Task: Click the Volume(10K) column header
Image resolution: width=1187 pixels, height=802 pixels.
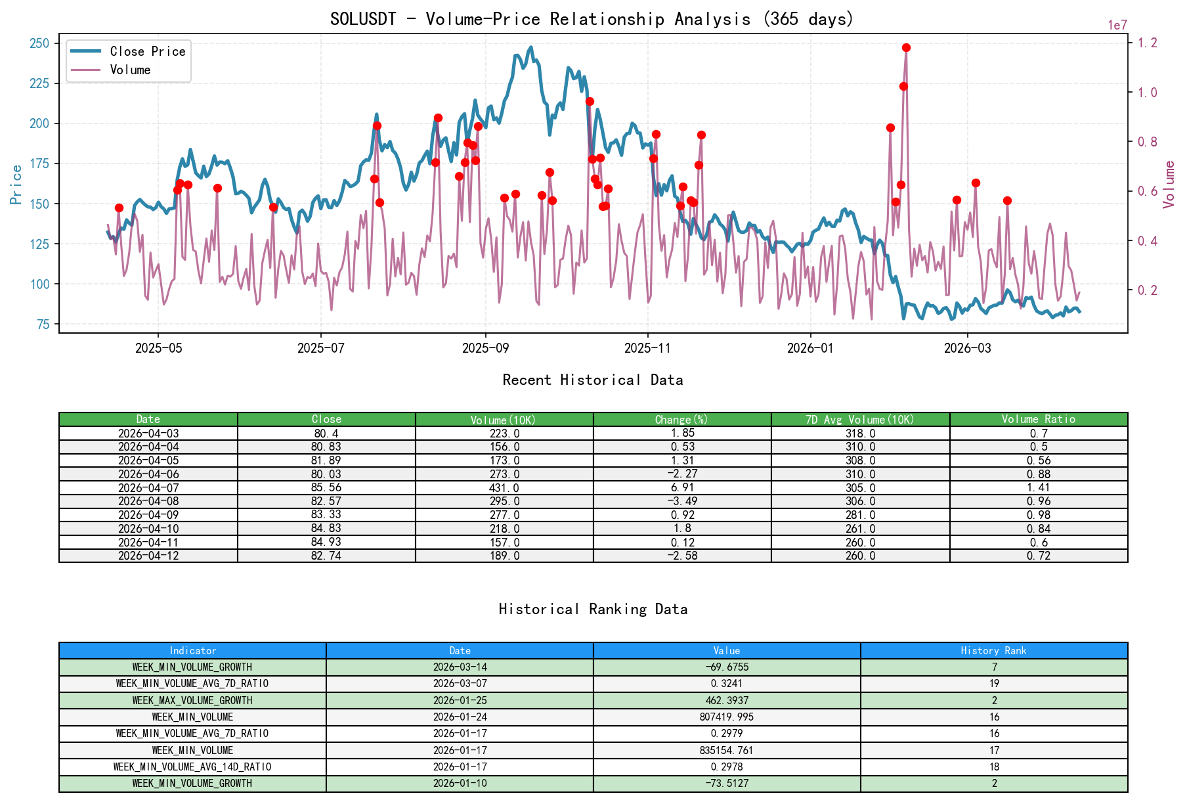Action: point(504,419)
